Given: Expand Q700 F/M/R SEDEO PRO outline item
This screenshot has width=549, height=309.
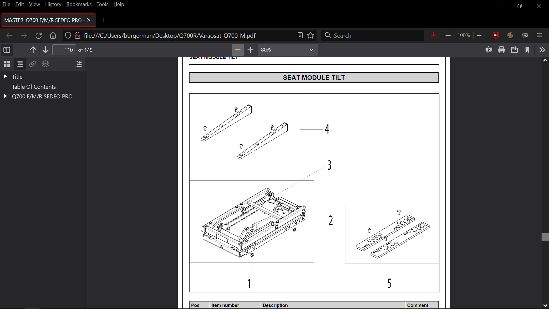Looking at the screenshot, I should point(5,96).
